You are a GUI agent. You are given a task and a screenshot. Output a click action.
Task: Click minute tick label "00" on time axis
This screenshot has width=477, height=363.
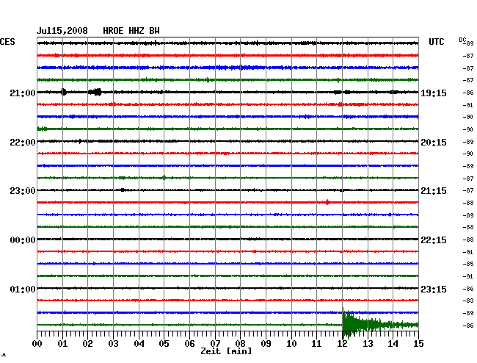point(37,344)
